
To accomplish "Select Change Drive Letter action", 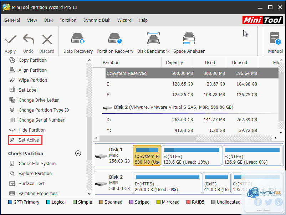I will click(x=34, y=100).
